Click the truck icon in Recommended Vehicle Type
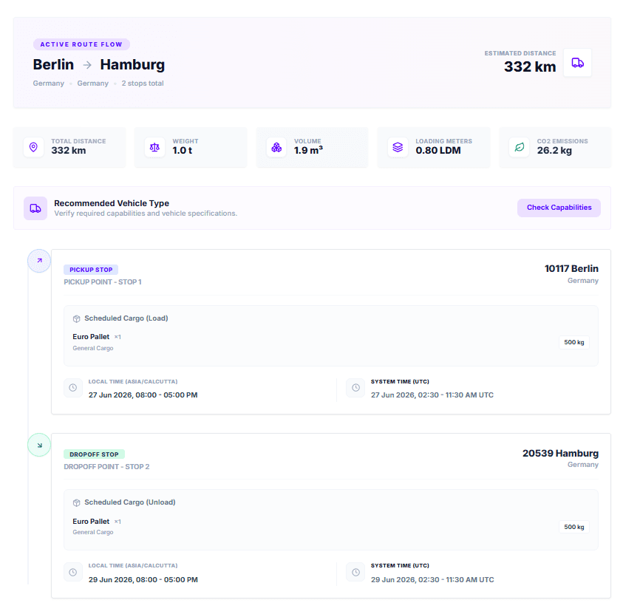The width and height of the screenshot is (623, 614). click(35, 208)
